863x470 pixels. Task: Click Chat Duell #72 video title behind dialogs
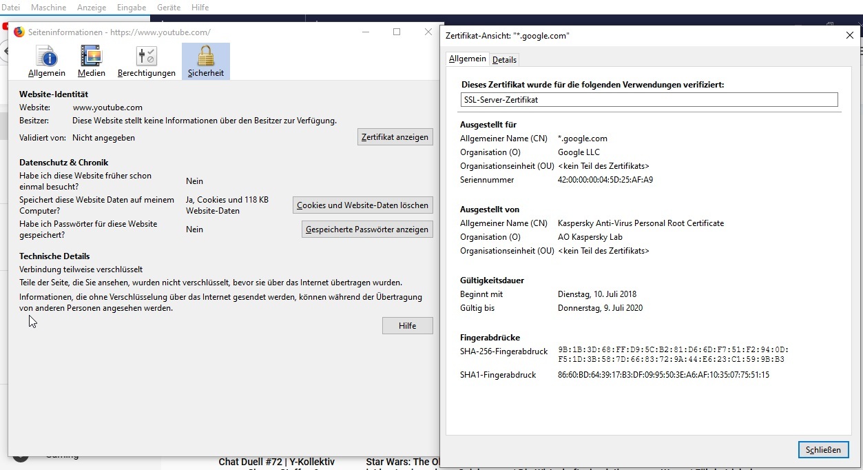point(276,462)
